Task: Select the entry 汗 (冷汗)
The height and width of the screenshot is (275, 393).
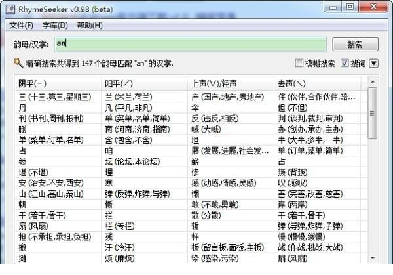Action: click(x=120, y=247)
